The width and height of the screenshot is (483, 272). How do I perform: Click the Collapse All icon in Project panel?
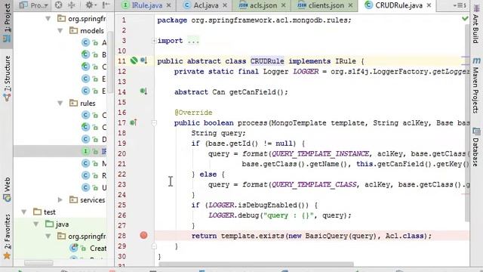72,5
